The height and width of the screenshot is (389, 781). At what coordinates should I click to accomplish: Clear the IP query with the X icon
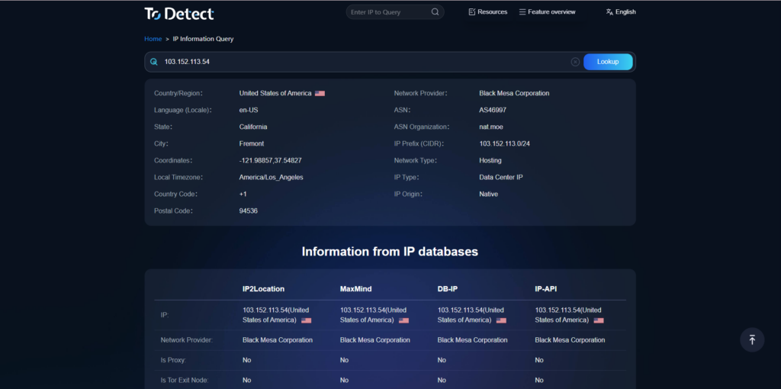575,62
